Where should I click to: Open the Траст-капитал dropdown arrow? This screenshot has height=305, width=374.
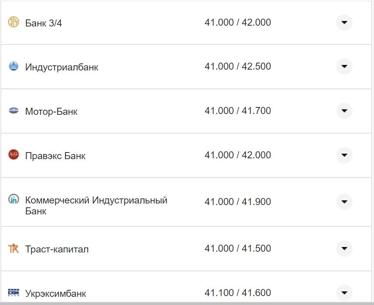(344, 248)
